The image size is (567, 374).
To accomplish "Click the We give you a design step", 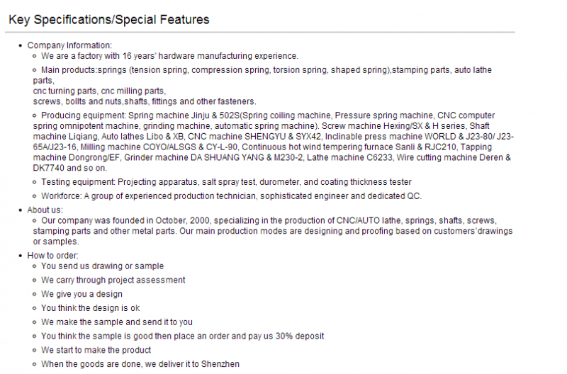I will [82, 294].
